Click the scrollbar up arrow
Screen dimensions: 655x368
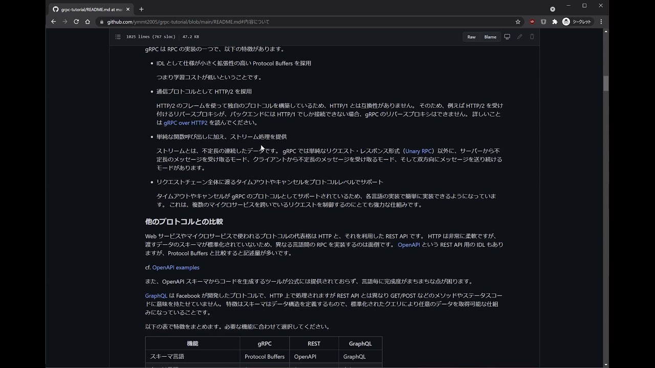[606, 32]
